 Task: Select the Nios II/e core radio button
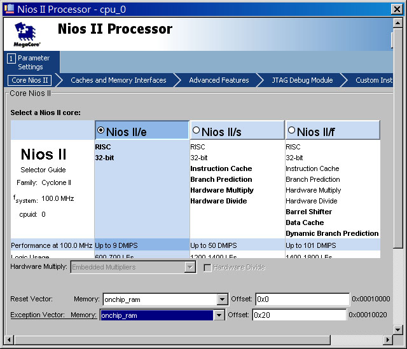[100, 130]
